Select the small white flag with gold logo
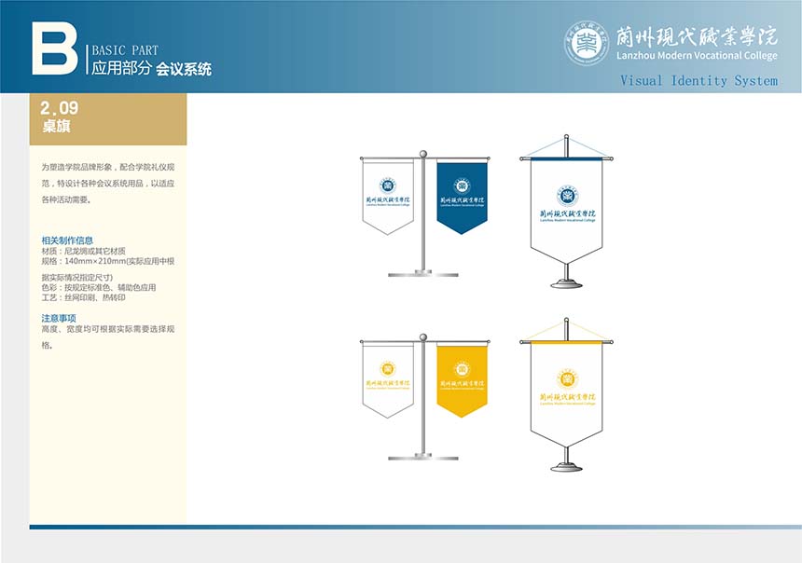Image resolution: width=802 pixels, height=563 pixels. [387, 379]
